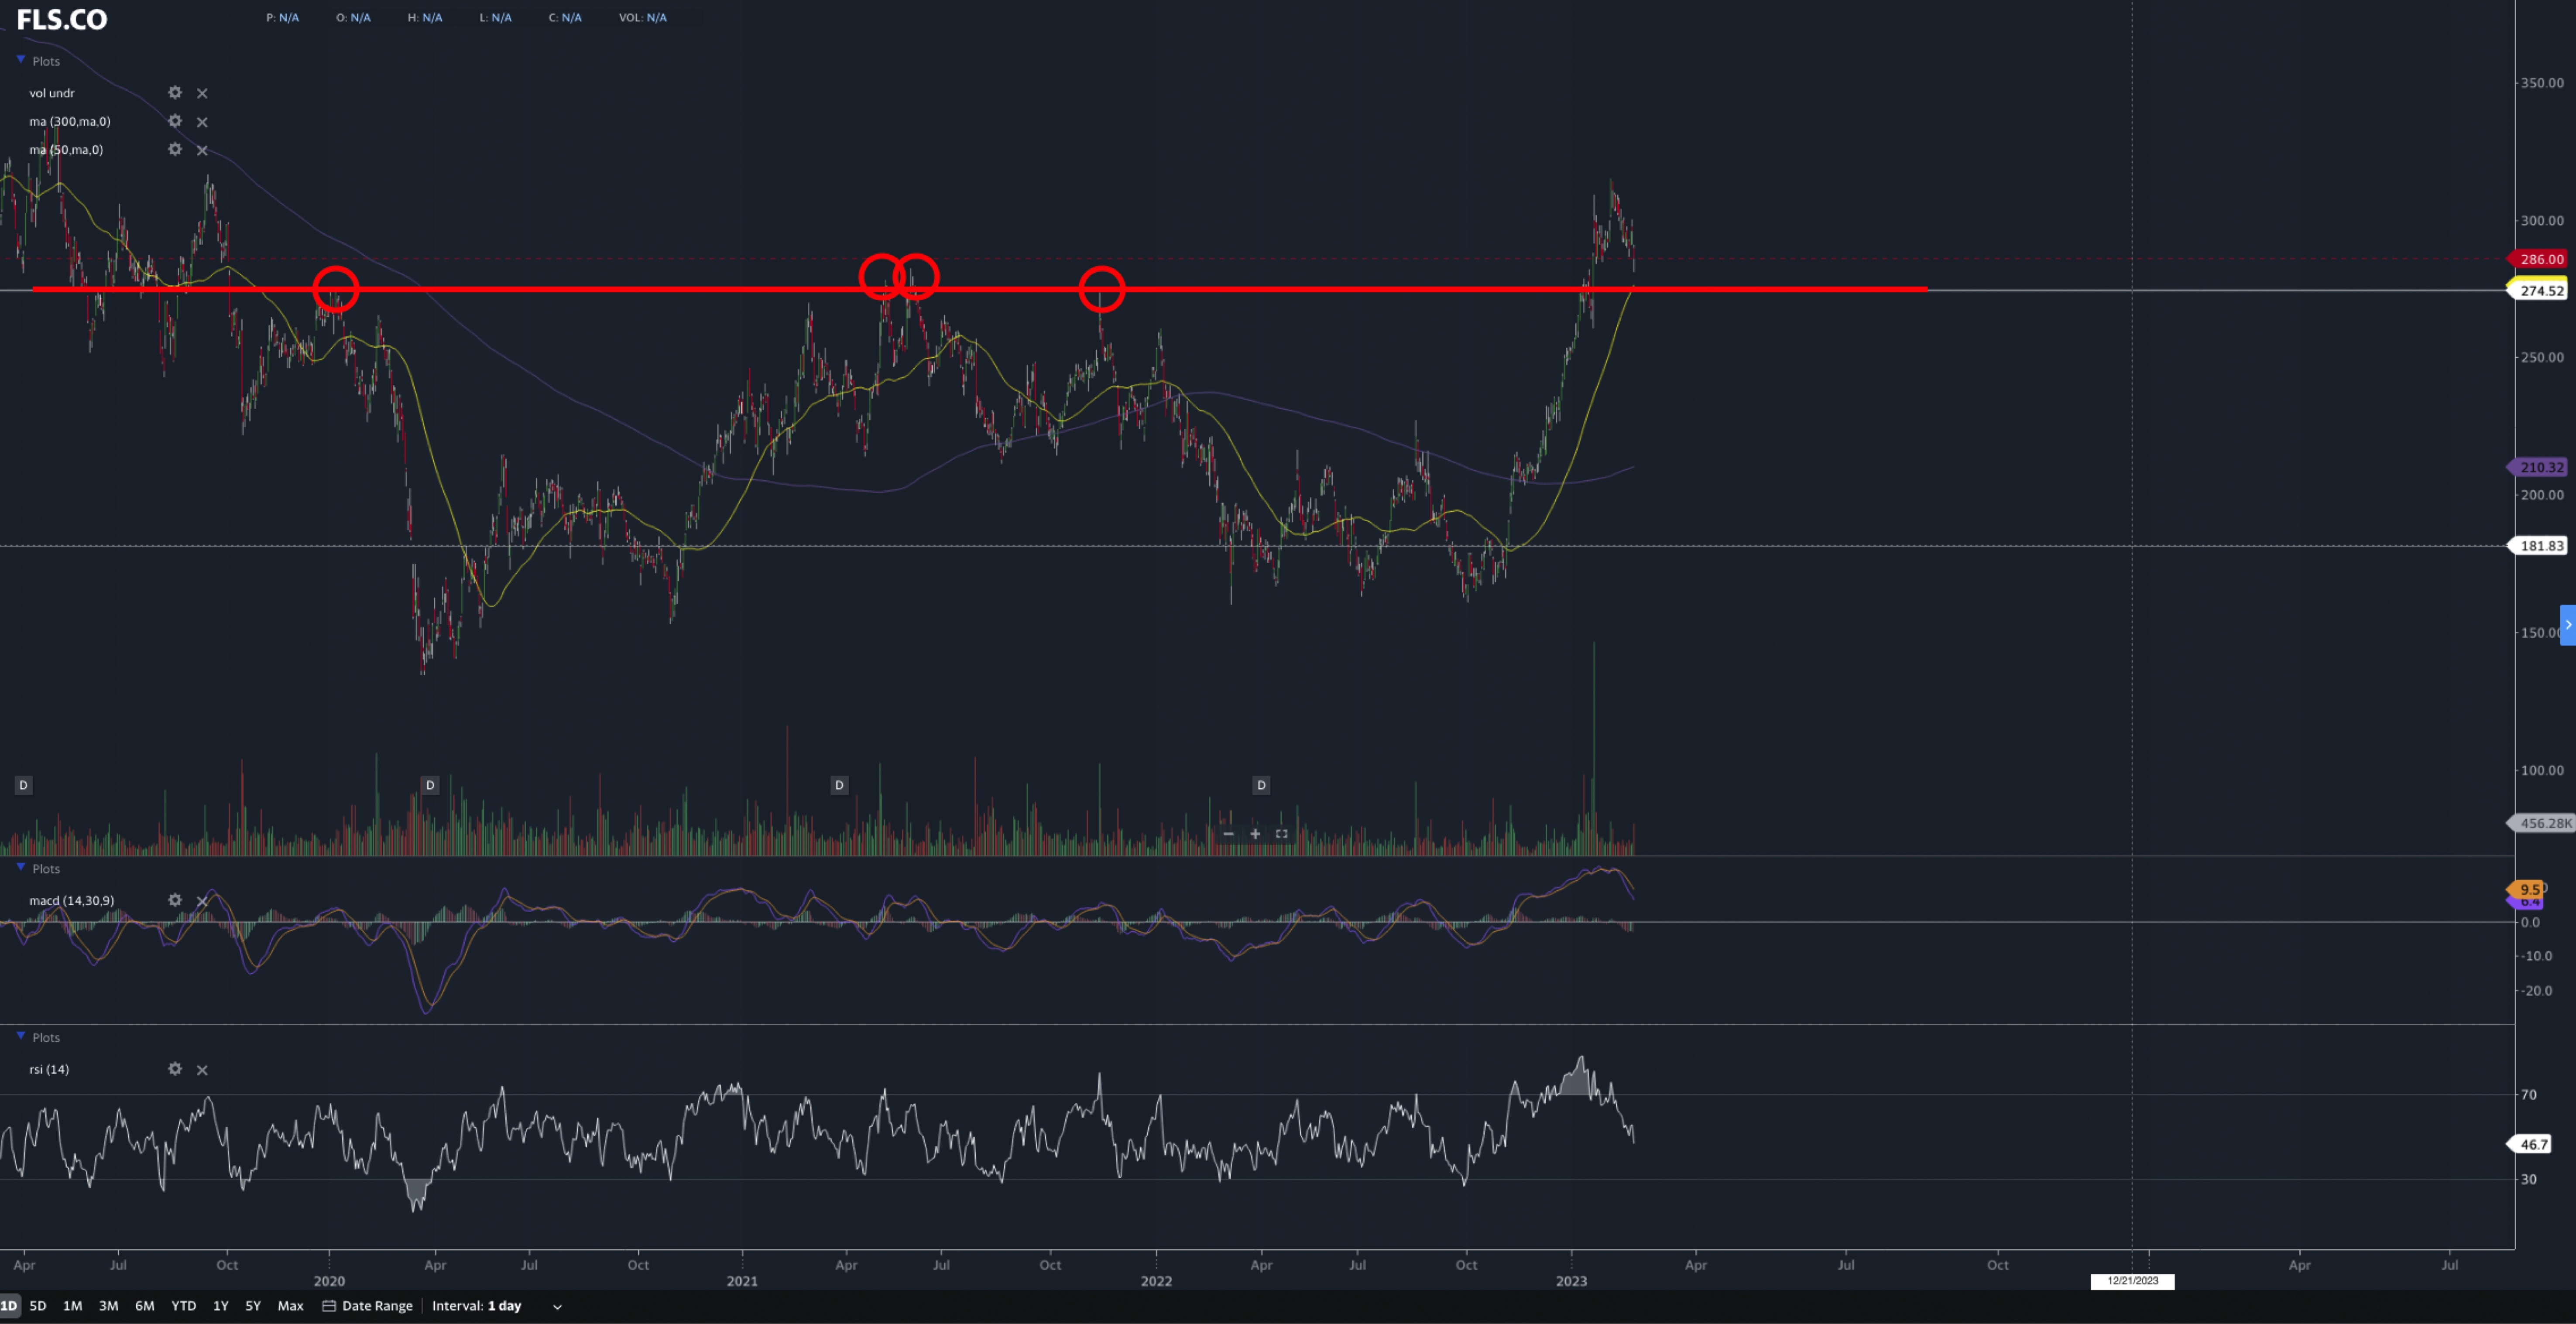Open settings gear for ma (300,ma,0)

coord(175,121)
